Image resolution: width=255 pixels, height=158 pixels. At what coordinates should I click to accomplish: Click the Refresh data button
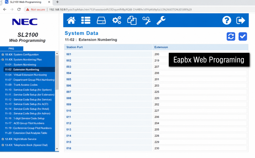231,36
